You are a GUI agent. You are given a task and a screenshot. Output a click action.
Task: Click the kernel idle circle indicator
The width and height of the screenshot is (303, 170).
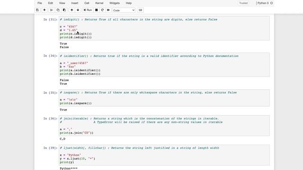[271, 3]
